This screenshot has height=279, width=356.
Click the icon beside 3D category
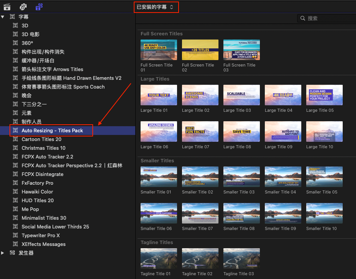coord(15,25)
